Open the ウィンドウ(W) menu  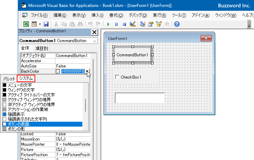point(226,15)
